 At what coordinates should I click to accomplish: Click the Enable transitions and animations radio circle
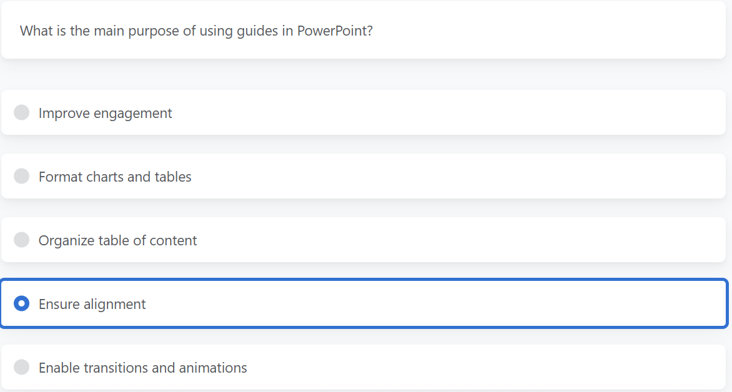point(21,368)
